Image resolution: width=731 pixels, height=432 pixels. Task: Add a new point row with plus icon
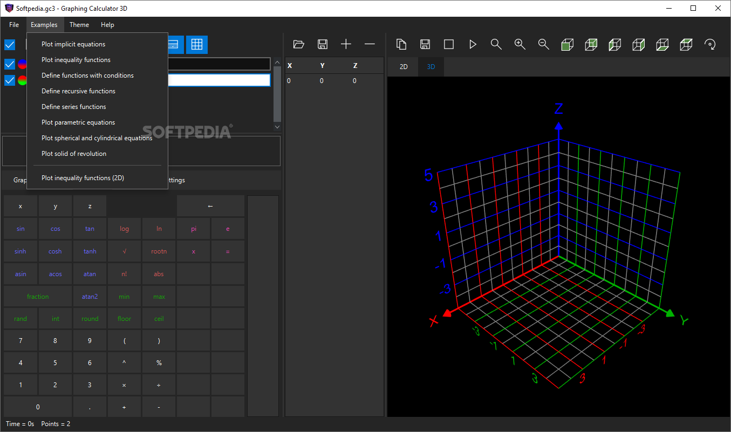(x=346, y=44)
